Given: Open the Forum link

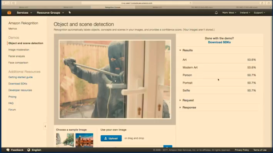Looking at the screenshot, I should [x=12, y=110].
